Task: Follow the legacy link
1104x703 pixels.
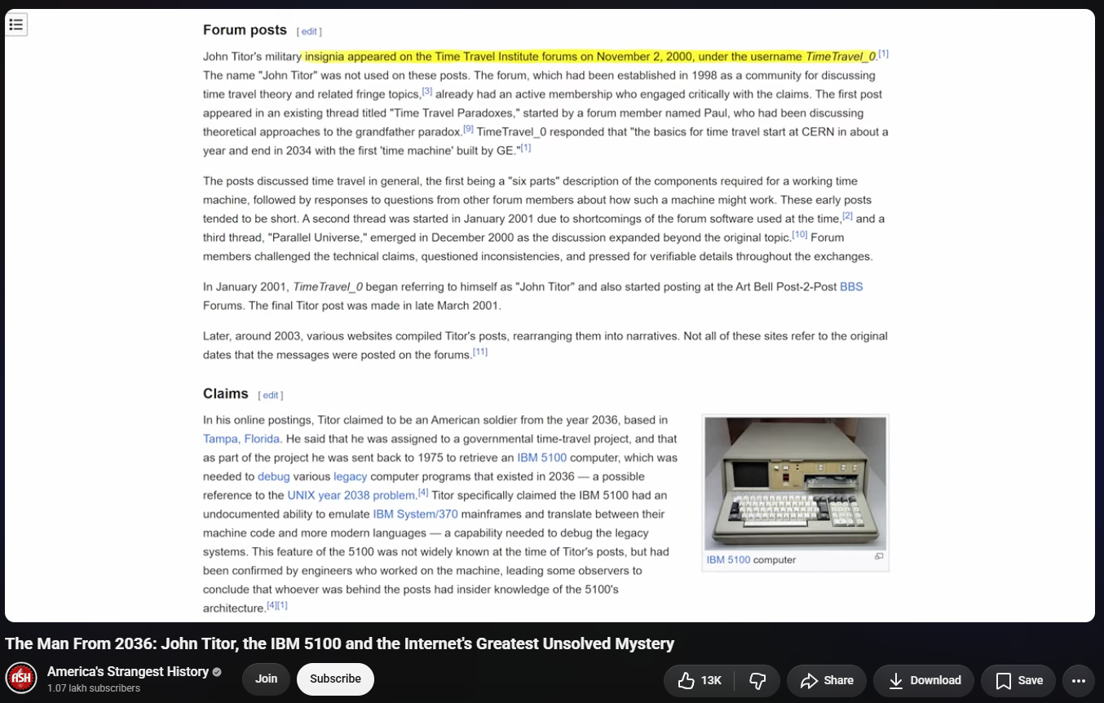Action: (351, 476)
